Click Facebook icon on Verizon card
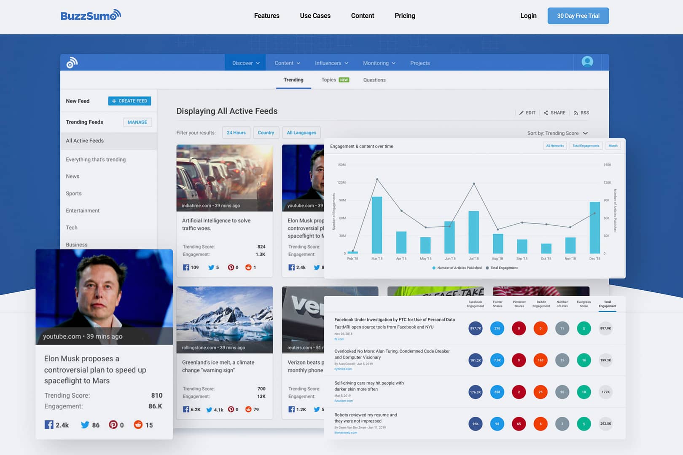 coord(291,409)
